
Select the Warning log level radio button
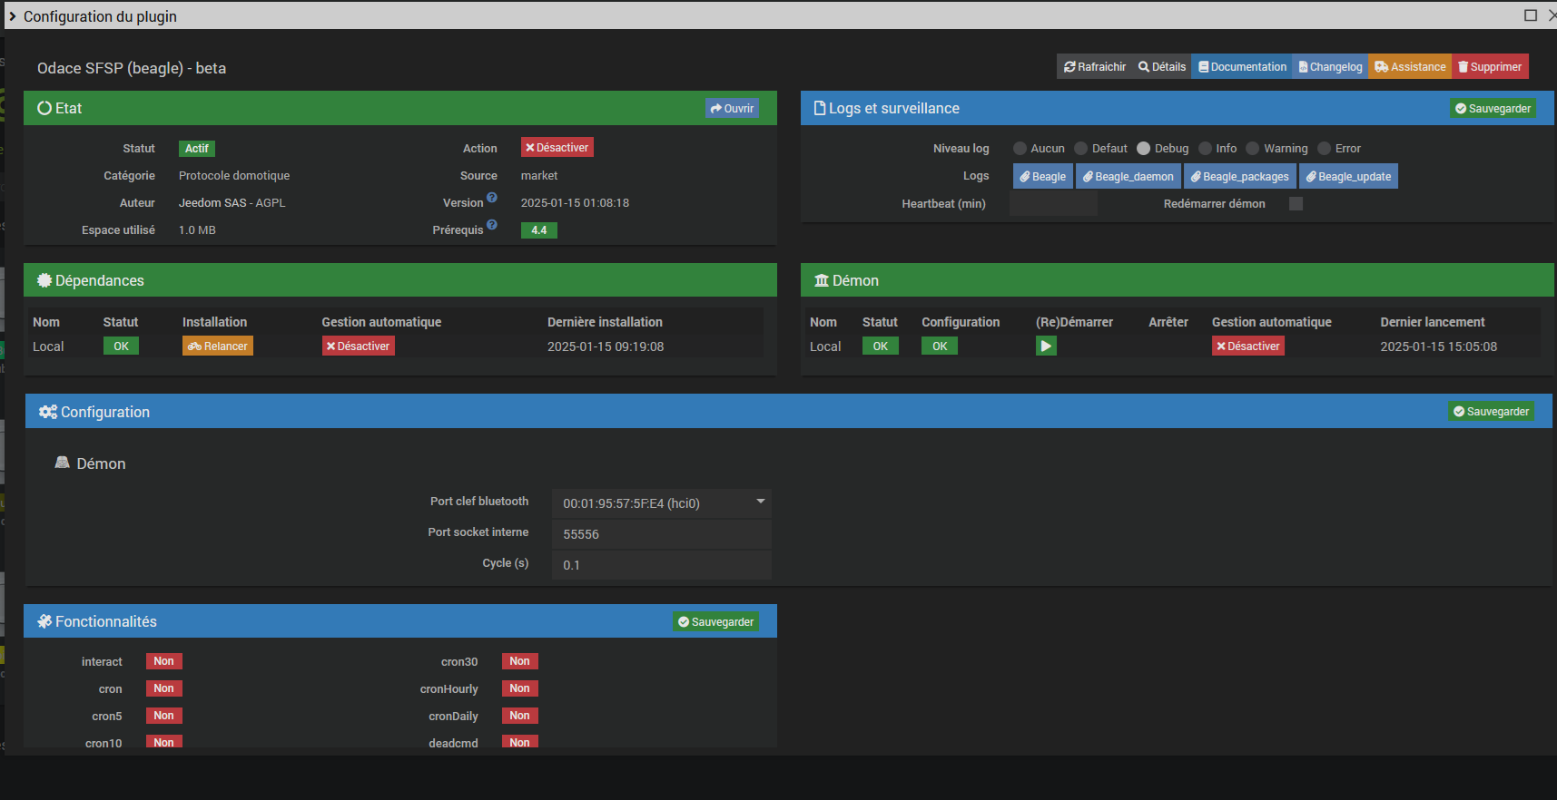point(1253,149)
